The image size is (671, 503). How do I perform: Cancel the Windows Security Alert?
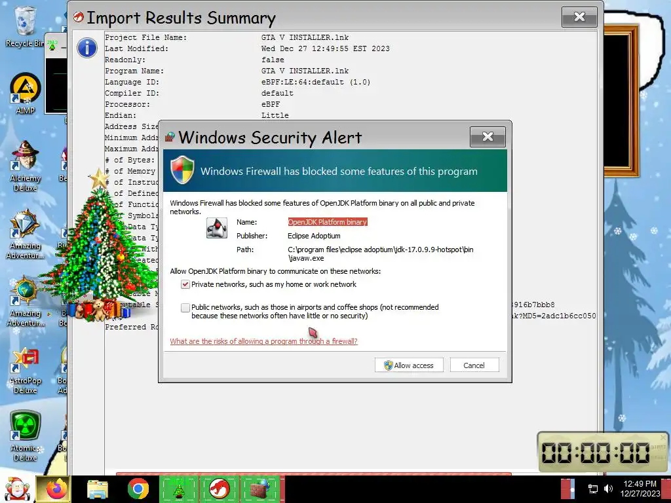tap(474, 365)
